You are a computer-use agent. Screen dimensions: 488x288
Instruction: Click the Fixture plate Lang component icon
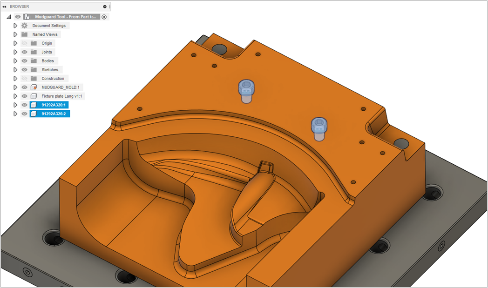pyautogui.click(x=34, y=96)
